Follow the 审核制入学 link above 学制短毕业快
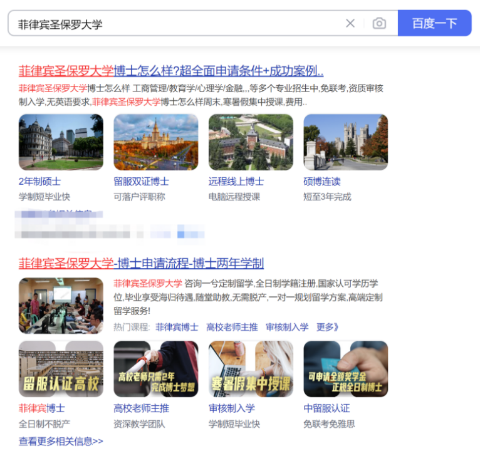 232,408
